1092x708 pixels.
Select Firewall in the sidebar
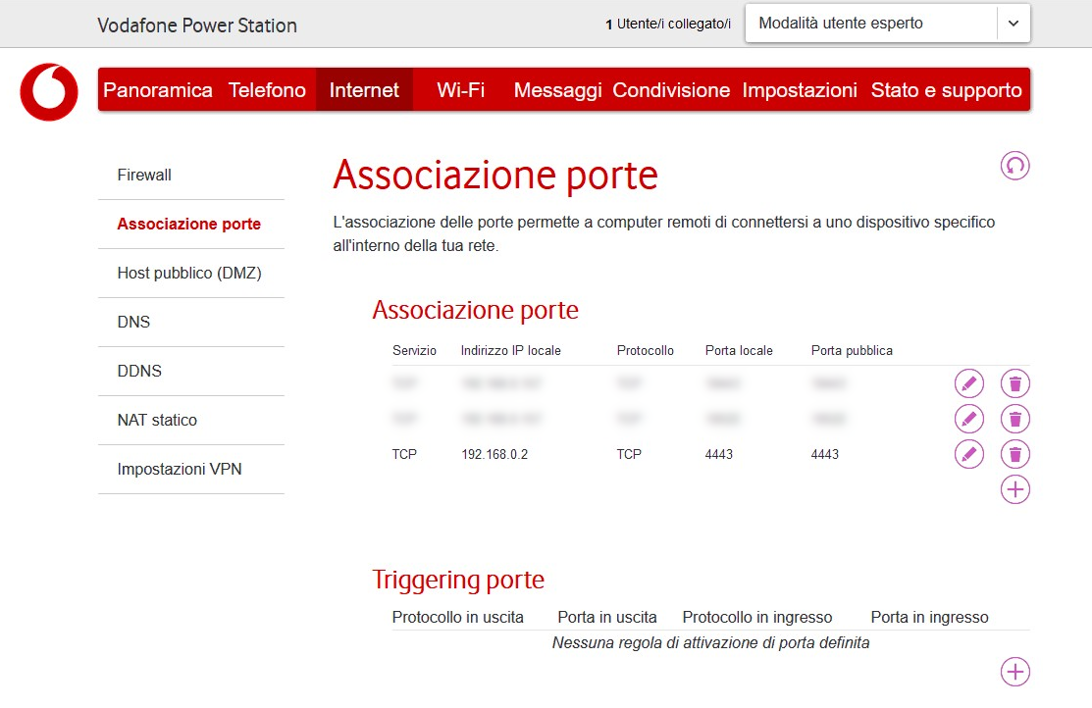click(143, 175)
